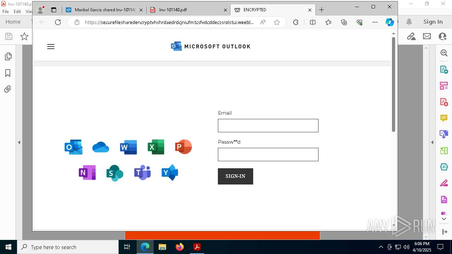Click the Outlook app icon
Viewport: 452px width, 254px height.
(x=73, y=147)
